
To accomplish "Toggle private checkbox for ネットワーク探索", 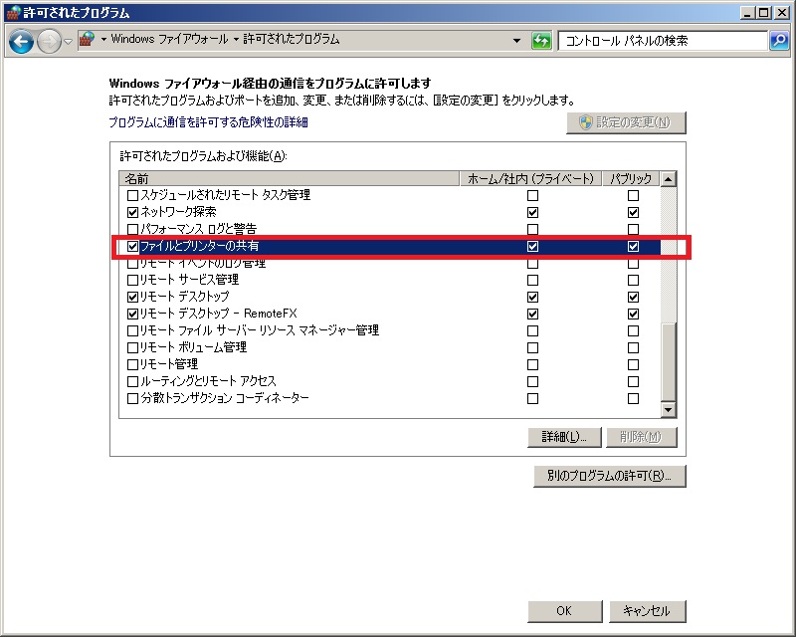I will 532,212.
